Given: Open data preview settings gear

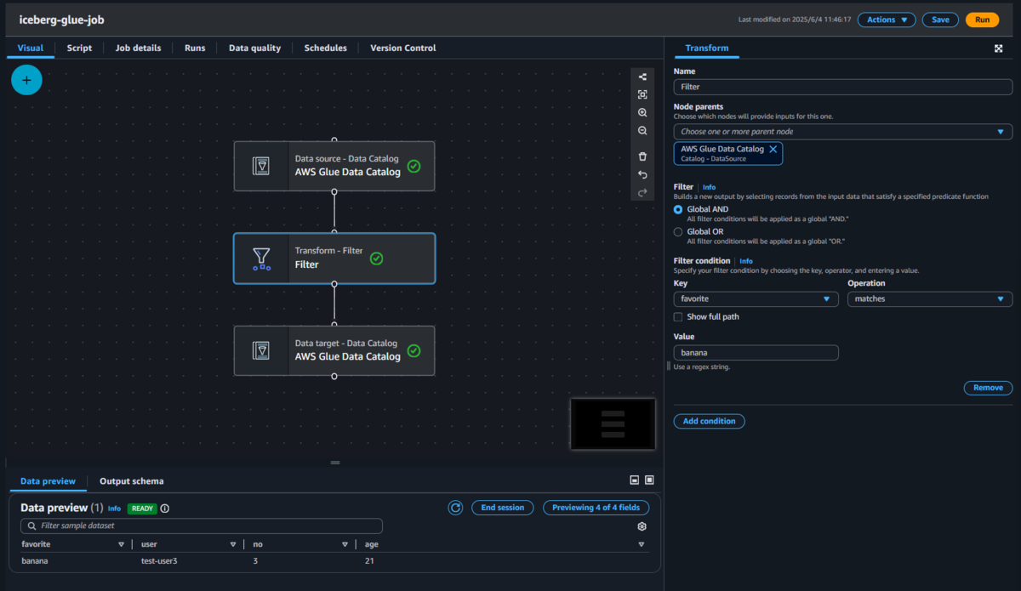Looking at the screenshot, I should (642, 526).
